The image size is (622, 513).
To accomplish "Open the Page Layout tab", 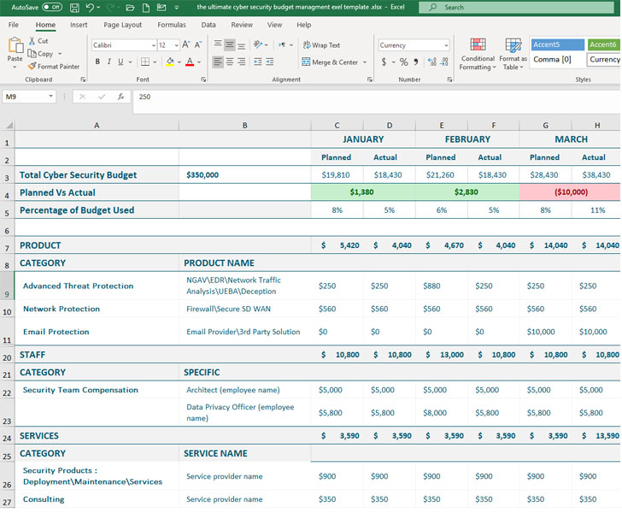I will pos(123,25).
